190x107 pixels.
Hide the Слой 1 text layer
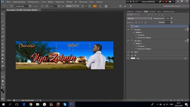[x=128, y=26]
